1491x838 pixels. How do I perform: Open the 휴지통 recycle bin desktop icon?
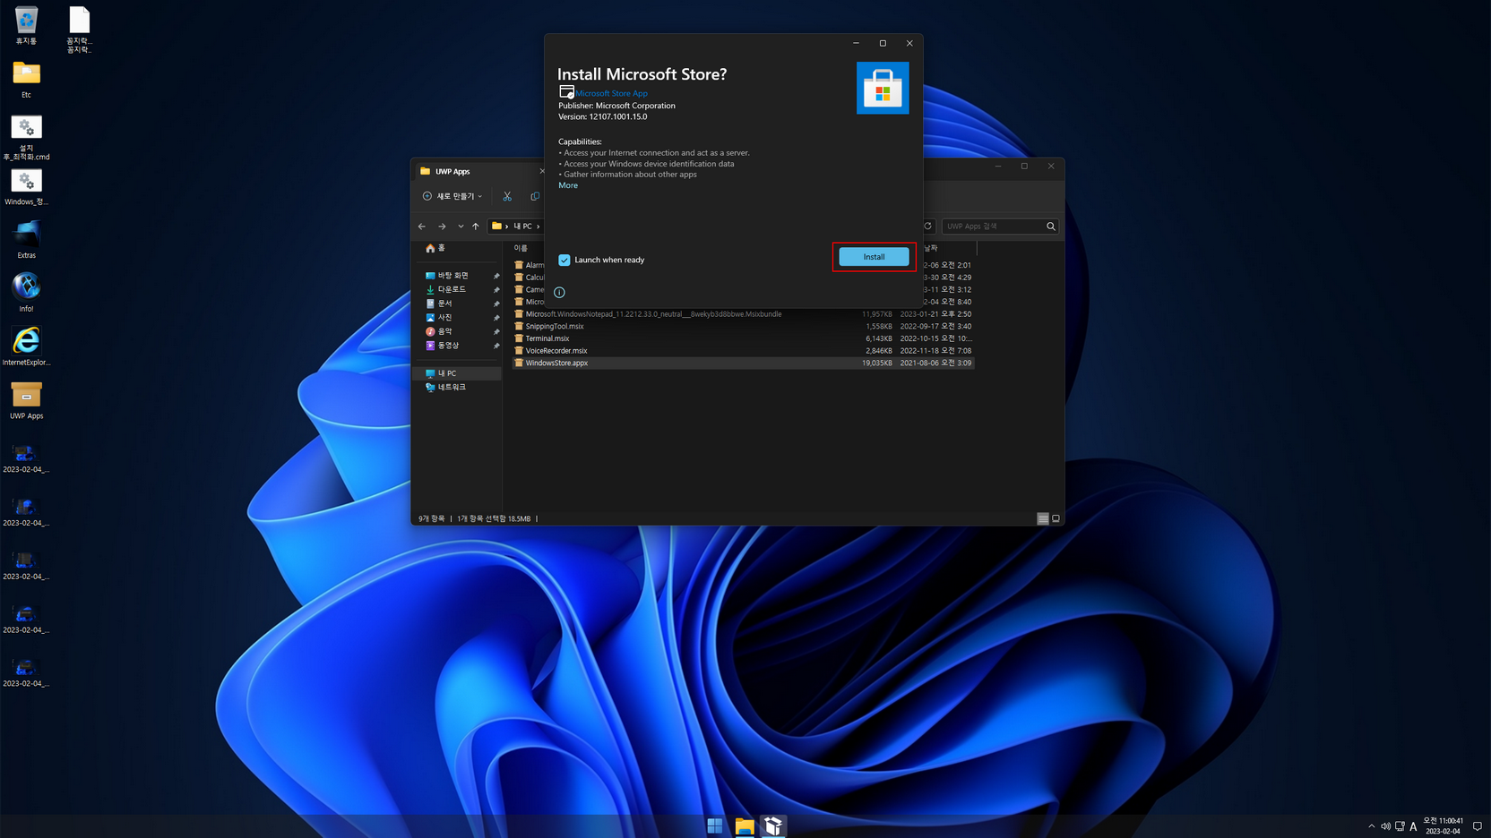(26, 25)
